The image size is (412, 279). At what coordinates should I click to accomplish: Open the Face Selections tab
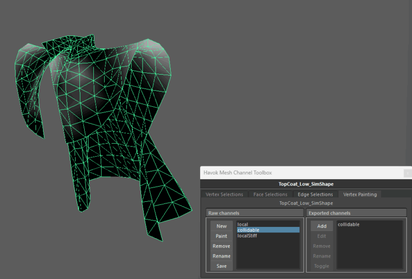tap(270, 194)
